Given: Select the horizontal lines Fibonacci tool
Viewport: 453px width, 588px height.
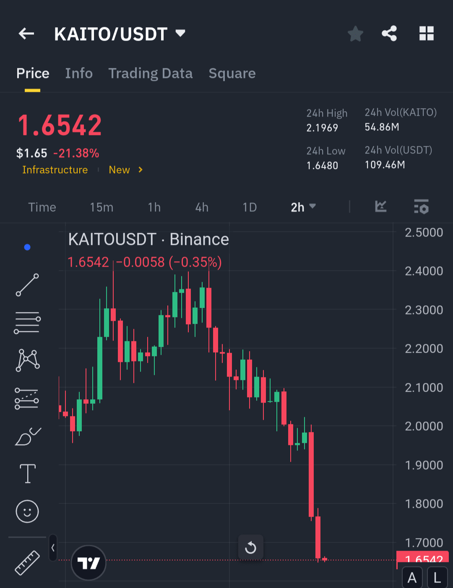Looking at the screenshot, I should [x=27, y=323].
